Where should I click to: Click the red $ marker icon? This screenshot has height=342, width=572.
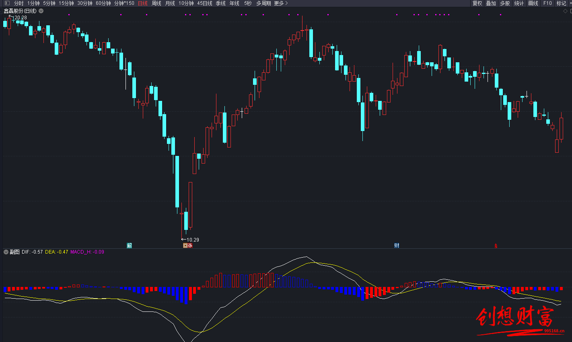coord(496,246)
